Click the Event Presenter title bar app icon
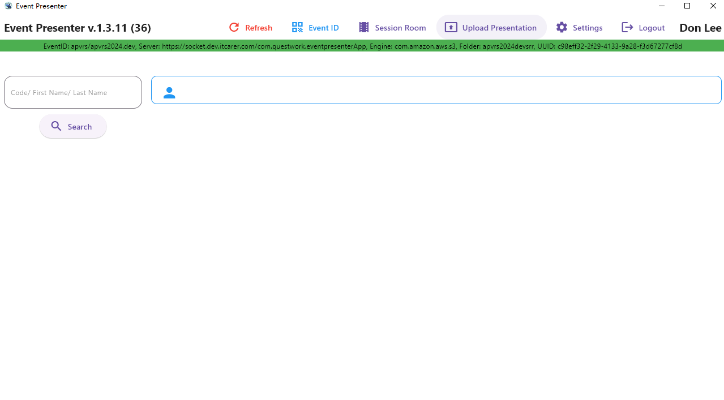 click(8, 6)
